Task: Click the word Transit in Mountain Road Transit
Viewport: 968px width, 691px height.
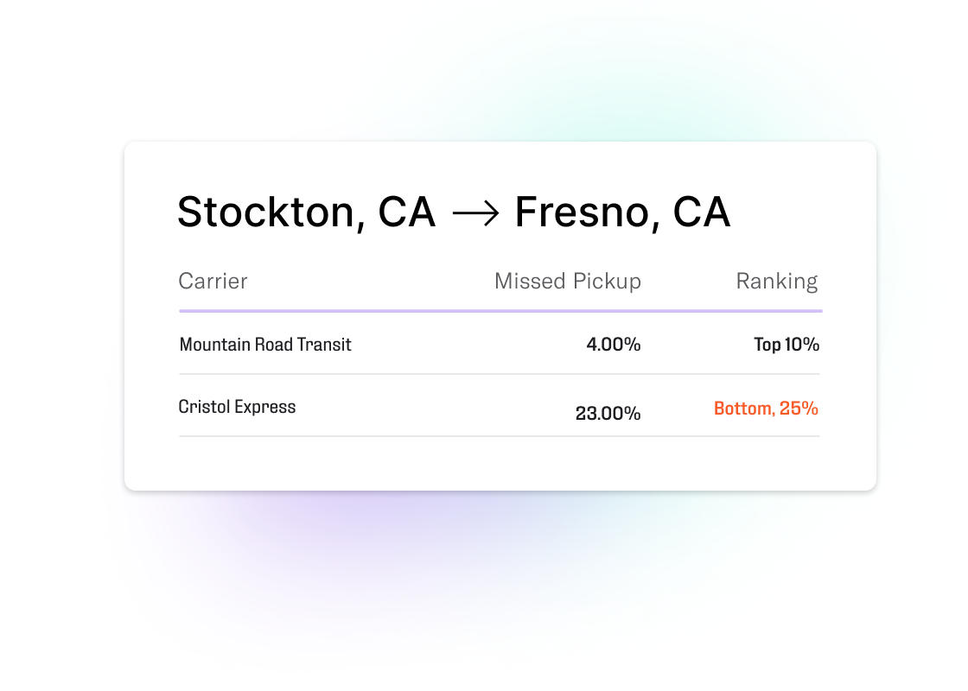Action: (x=324, y=345)
